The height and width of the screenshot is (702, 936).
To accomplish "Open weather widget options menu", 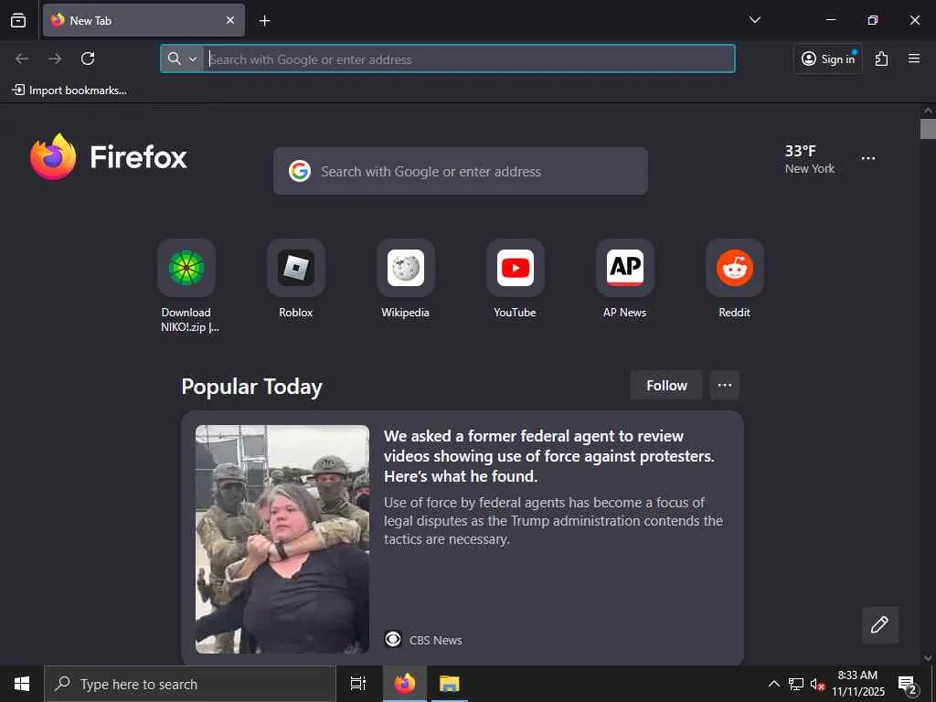I will coord(868,159).
